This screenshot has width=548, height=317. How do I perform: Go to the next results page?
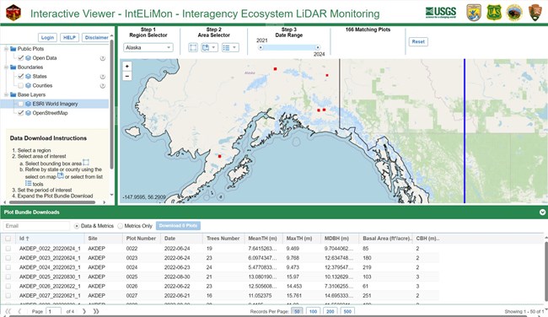pos(83,311)
